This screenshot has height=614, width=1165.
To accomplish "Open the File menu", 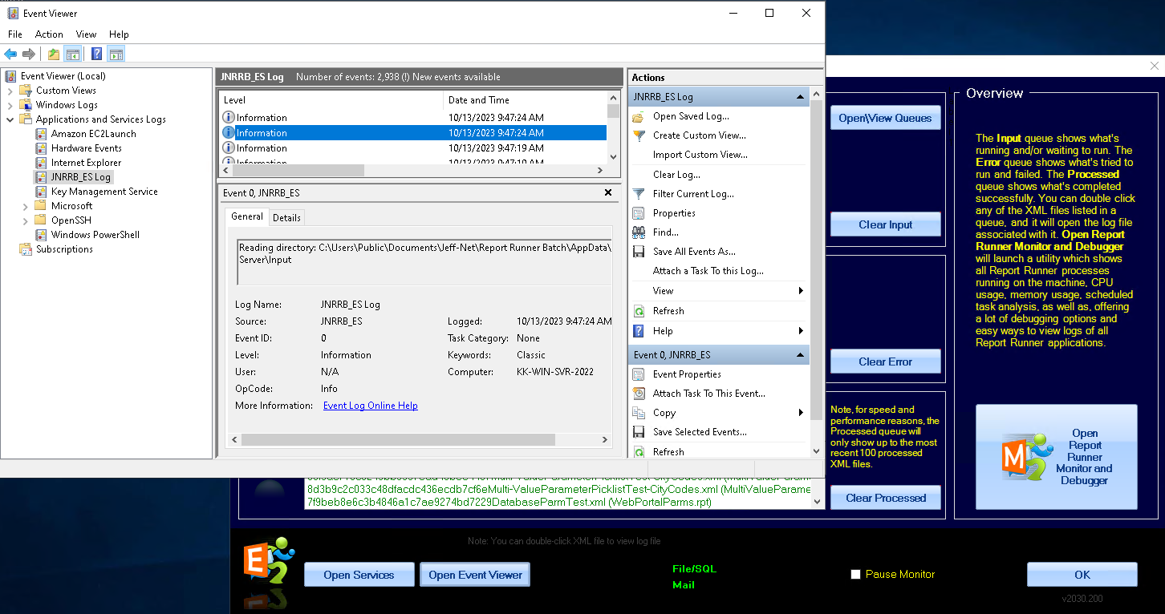I will (x=15, y=34).
